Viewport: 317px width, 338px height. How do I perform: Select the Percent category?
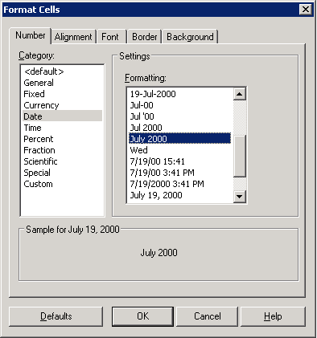coord(62,139)
